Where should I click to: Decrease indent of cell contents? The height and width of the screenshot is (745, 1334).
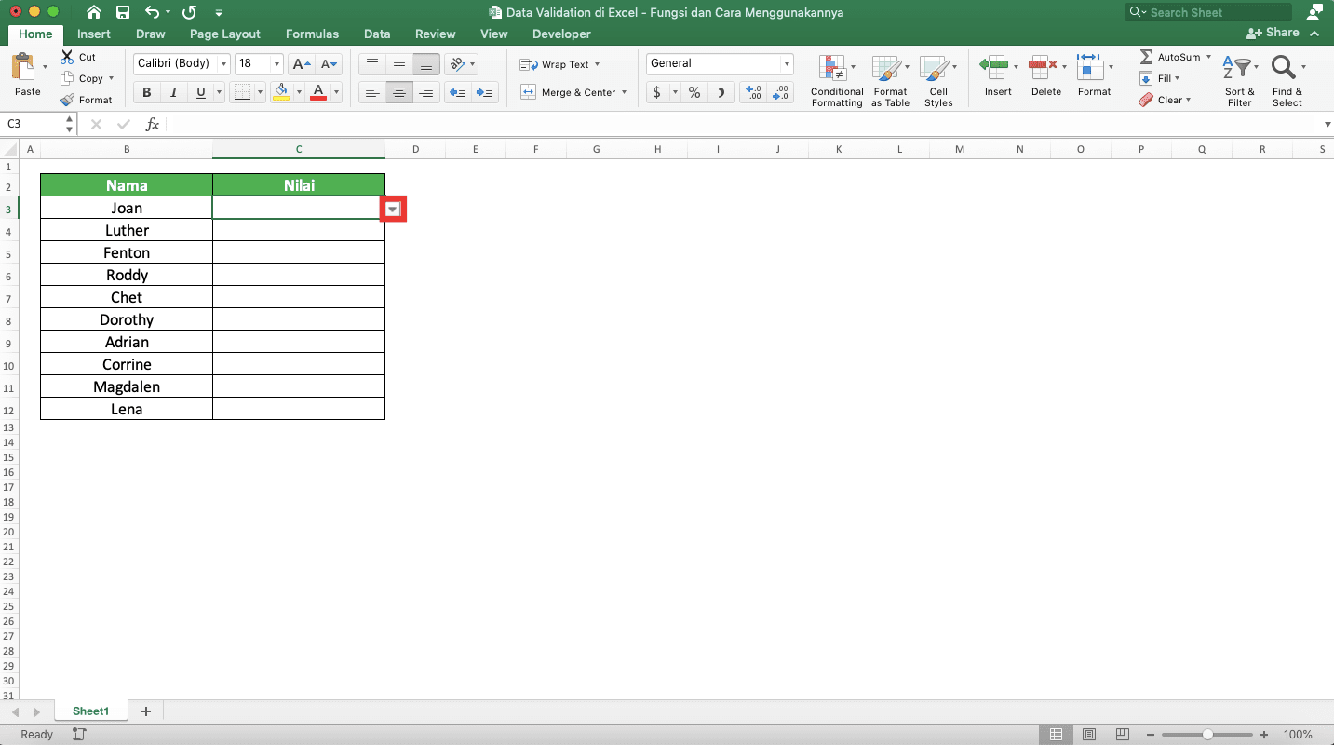pyautogui.click(x=457, y=92)
